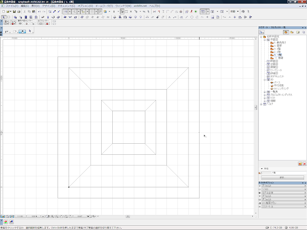Select the Line drawing tool
Image resolution: width=307 pixels, height=230 pixels.
click(x=187, y=17)
